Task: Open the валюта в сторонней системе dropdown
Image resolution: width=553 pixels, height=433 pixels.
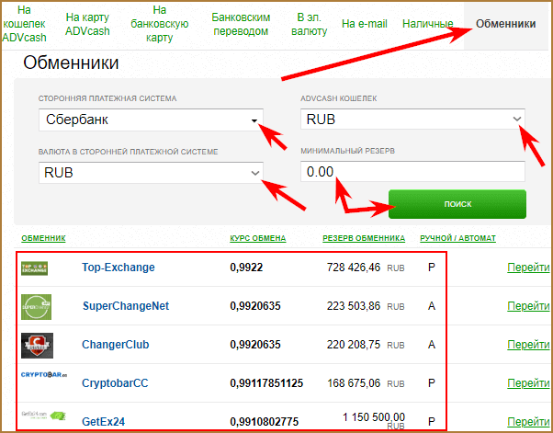Action: pos(151,173)
